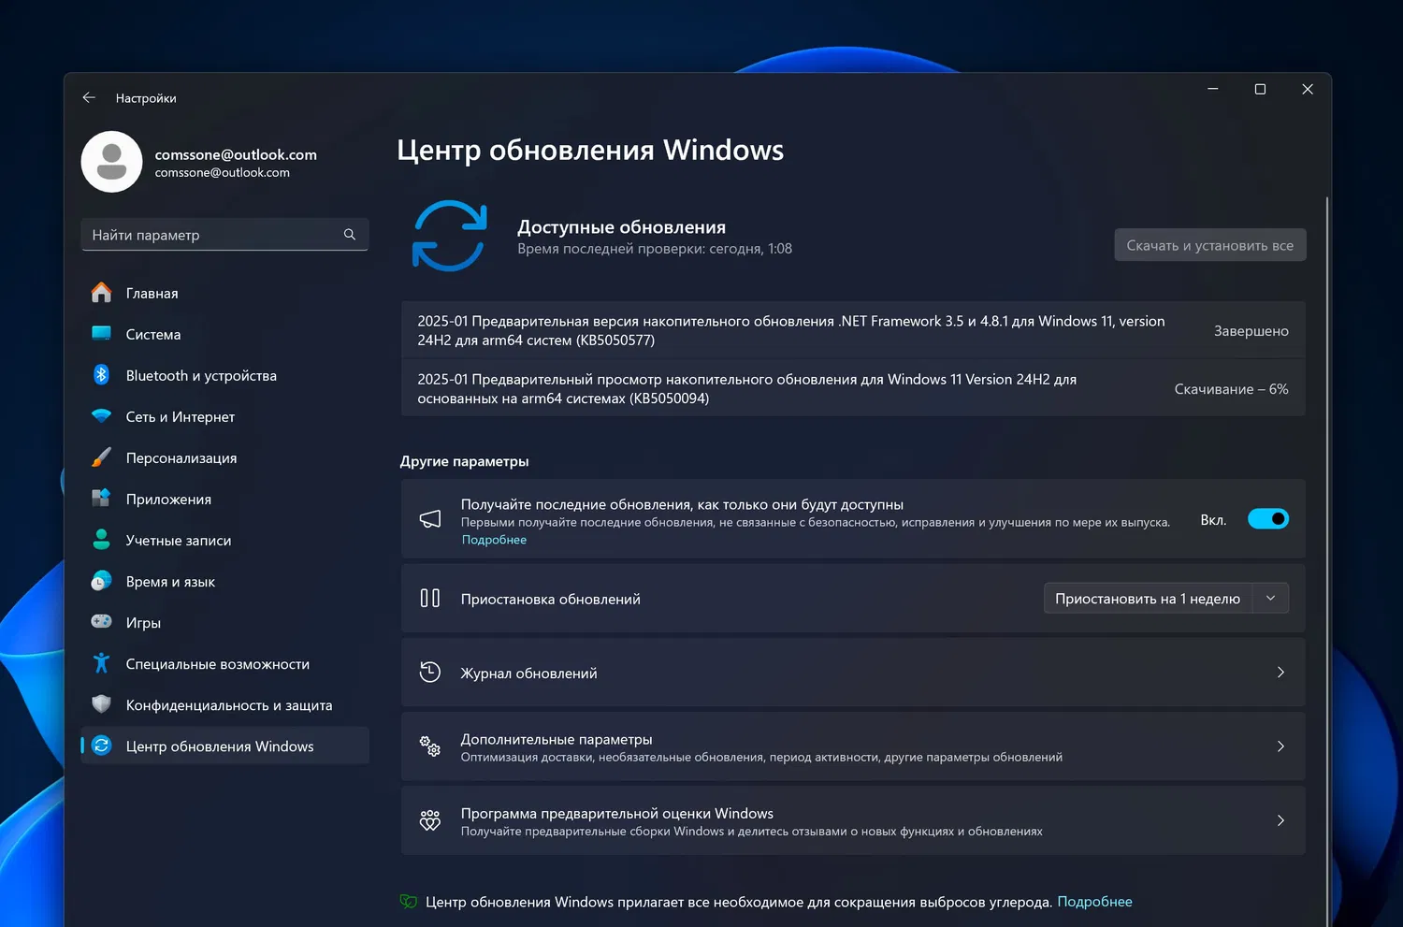
Task: Open Сеть и Интернет settings
Action: 224,416
